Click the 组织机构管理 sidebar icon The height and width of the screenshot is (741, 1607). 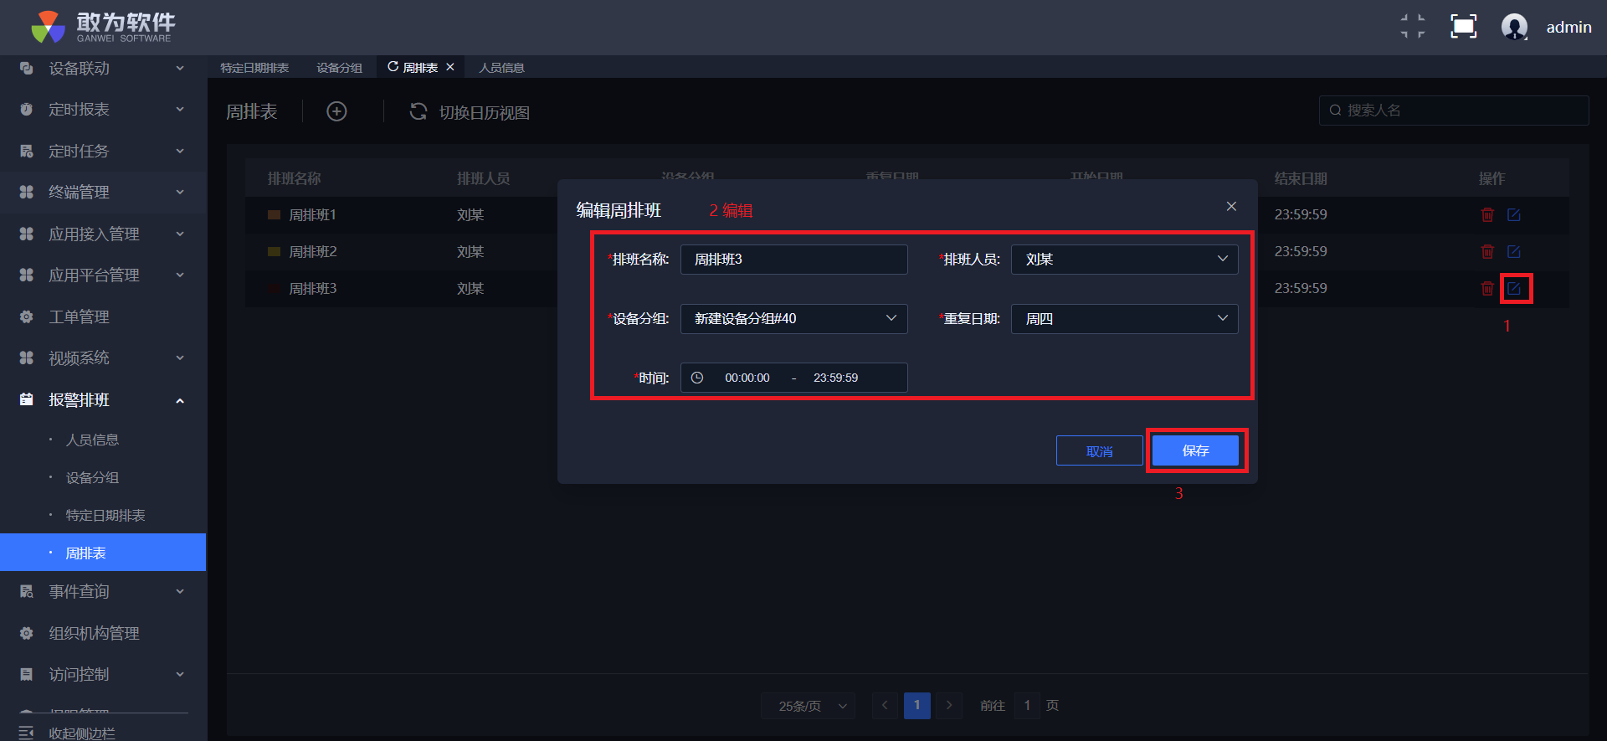click(x=26, y=633)
